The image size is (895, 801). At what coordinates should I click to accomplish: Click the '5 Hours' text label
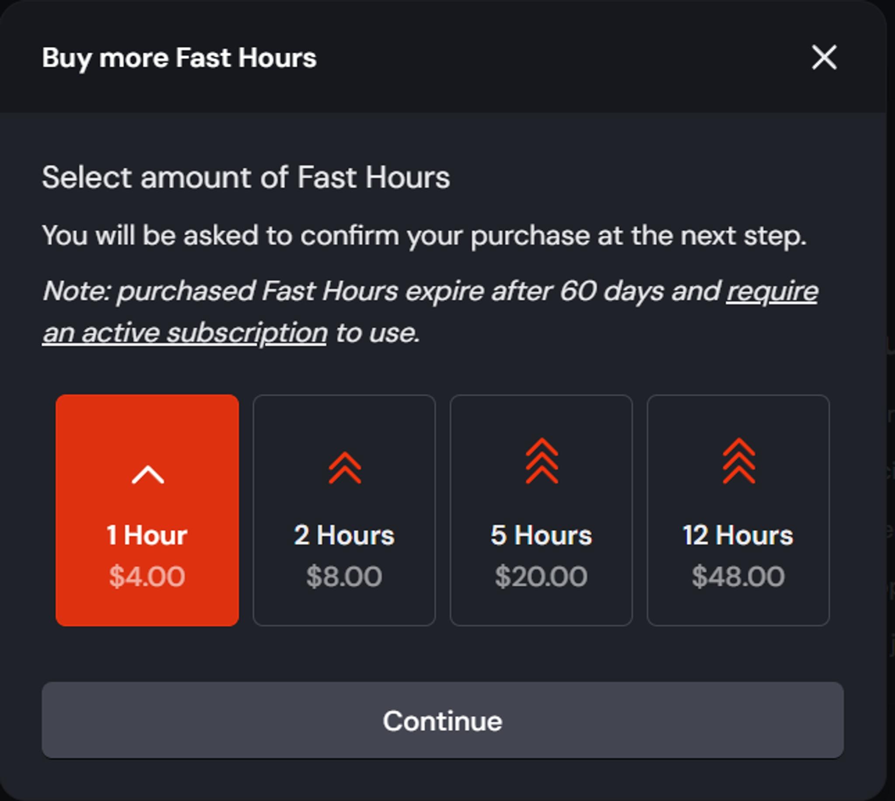(x=541, y=535)
